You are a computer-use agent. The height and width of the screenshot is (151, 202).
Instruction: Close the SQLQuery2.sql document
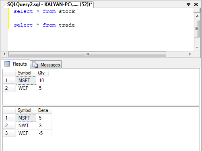[196, 4]
